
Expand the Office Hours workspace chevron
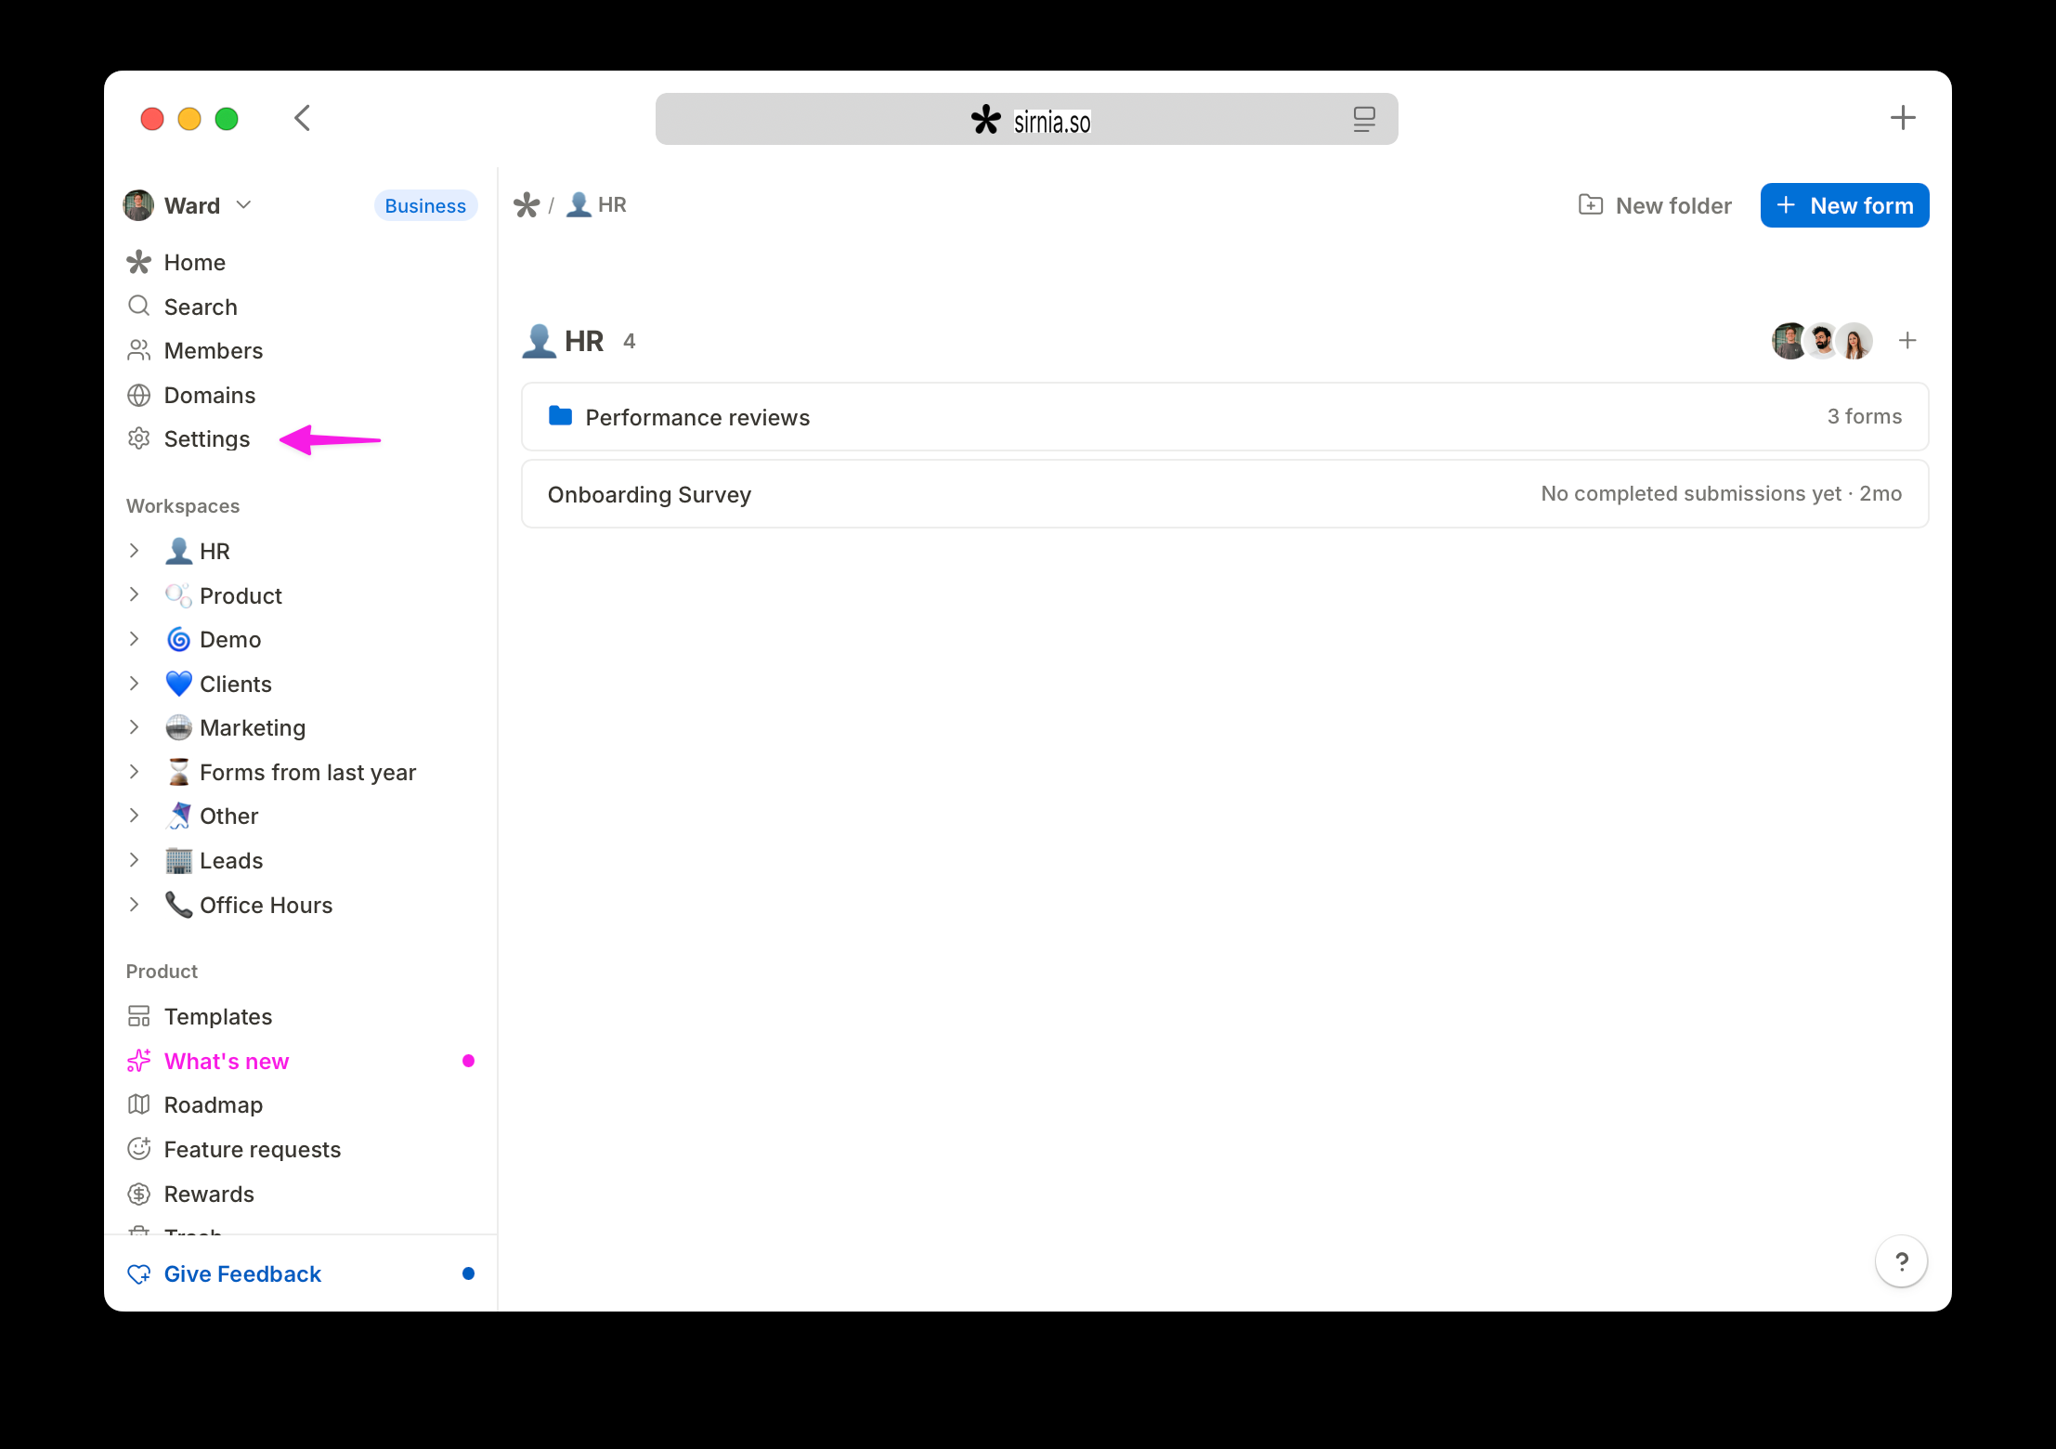(134, 905)
